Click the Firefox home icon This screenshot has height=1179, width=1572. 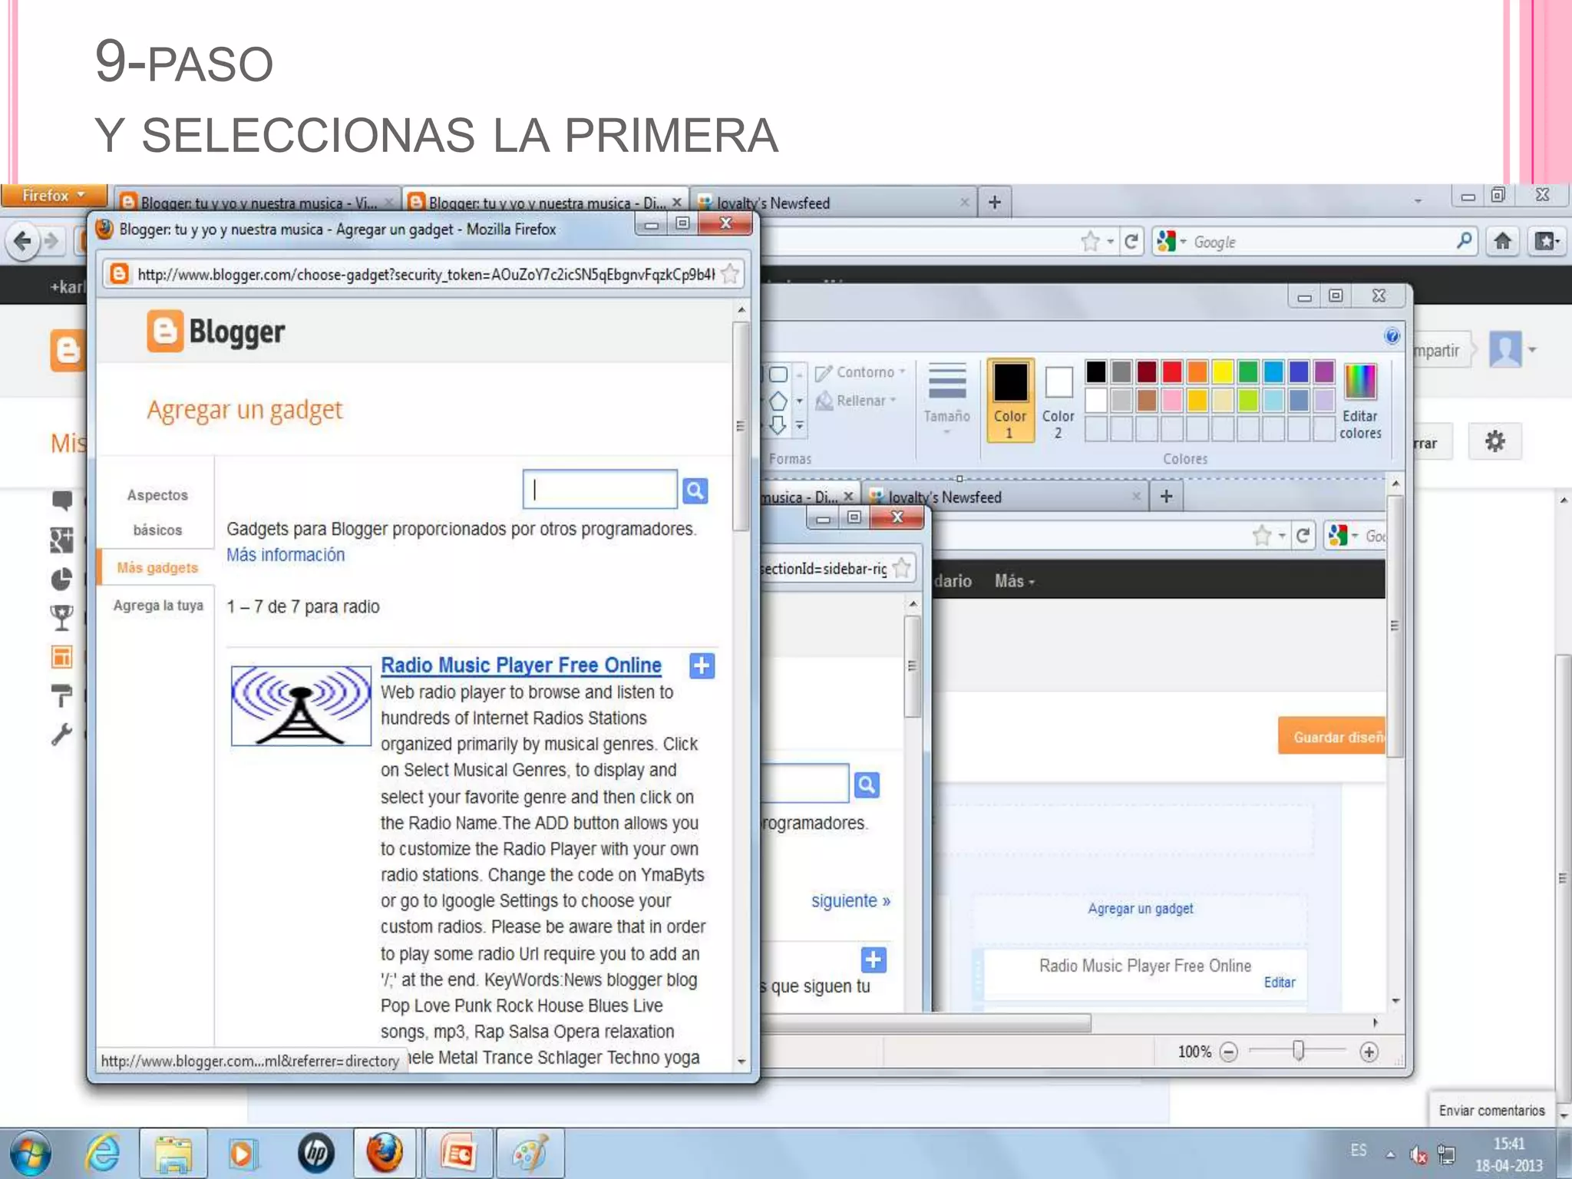tap(1502, 242)
